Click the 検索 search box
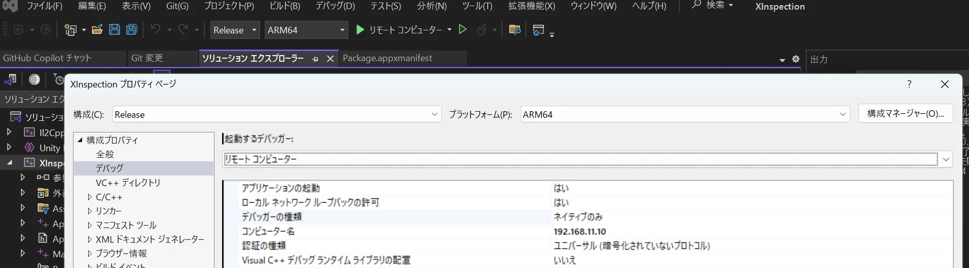 coord(712,5)
